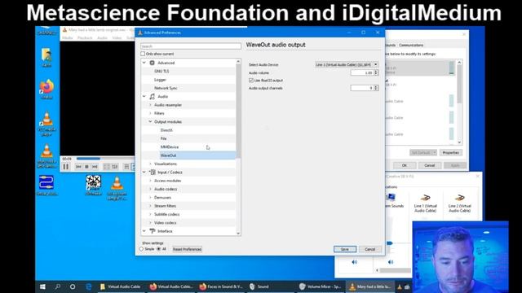Expand the Visualizations node
The height and width of the screenshot is (293, 522).
150,164
